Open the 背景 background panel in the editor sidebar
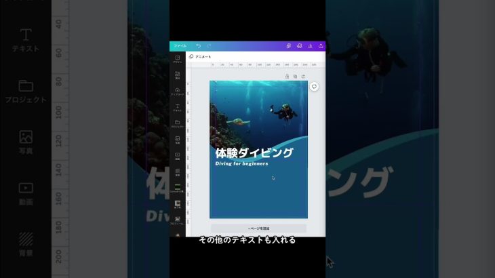 click(x=177, y=172)
